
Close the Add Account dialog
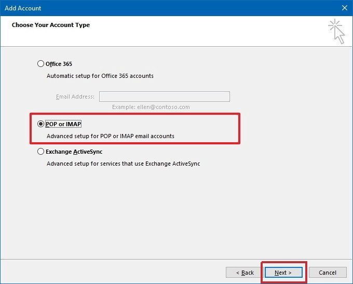[x=344, y=8]
